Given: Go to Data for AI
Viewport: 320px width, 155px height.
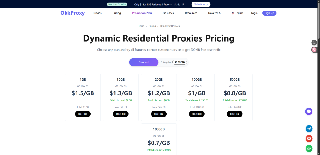Looking at the screenshot, I should tap(215, 13).
